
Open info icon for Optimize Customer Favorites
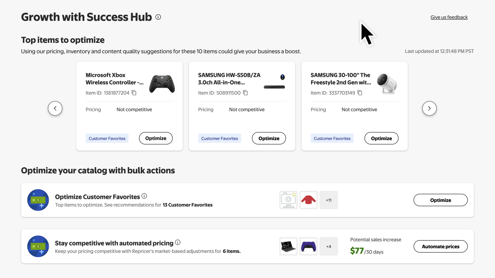(144, 196)
